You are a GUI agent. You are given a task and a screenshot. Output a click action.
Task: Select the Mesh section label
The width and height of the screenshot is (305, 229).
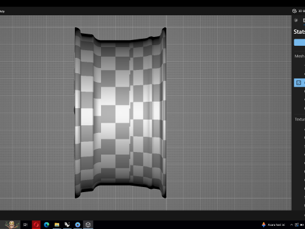[299, 56]
